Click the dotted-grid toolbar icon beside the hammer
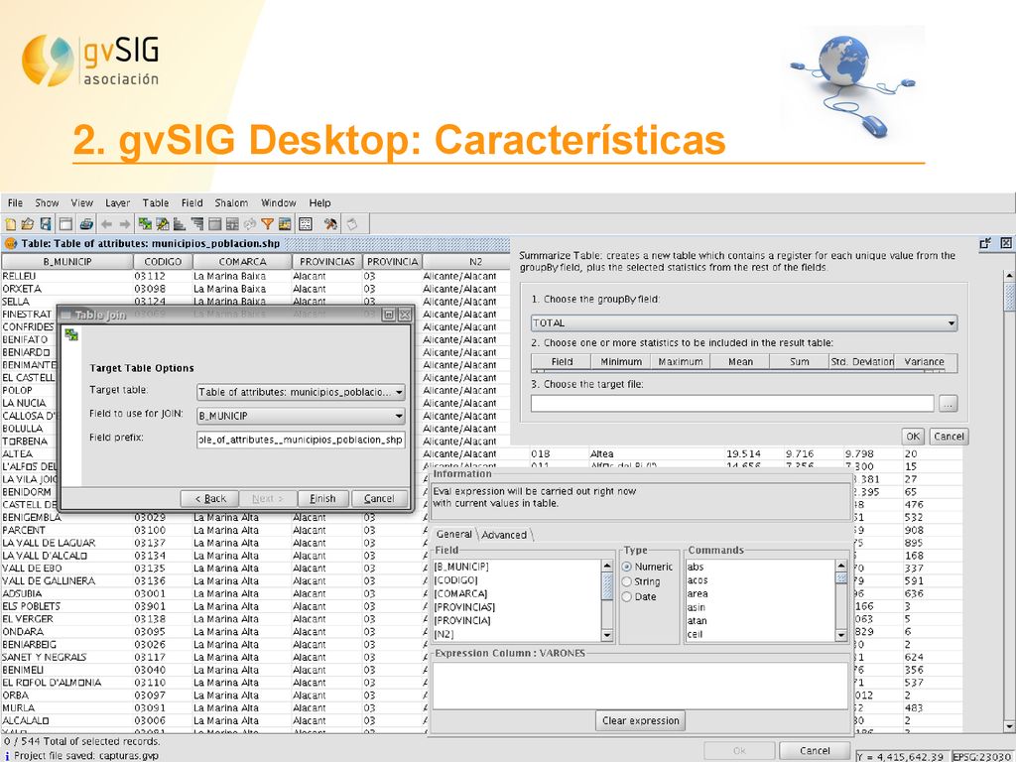1016x762 pixels. pyautogui.click(x=306, y=224)
